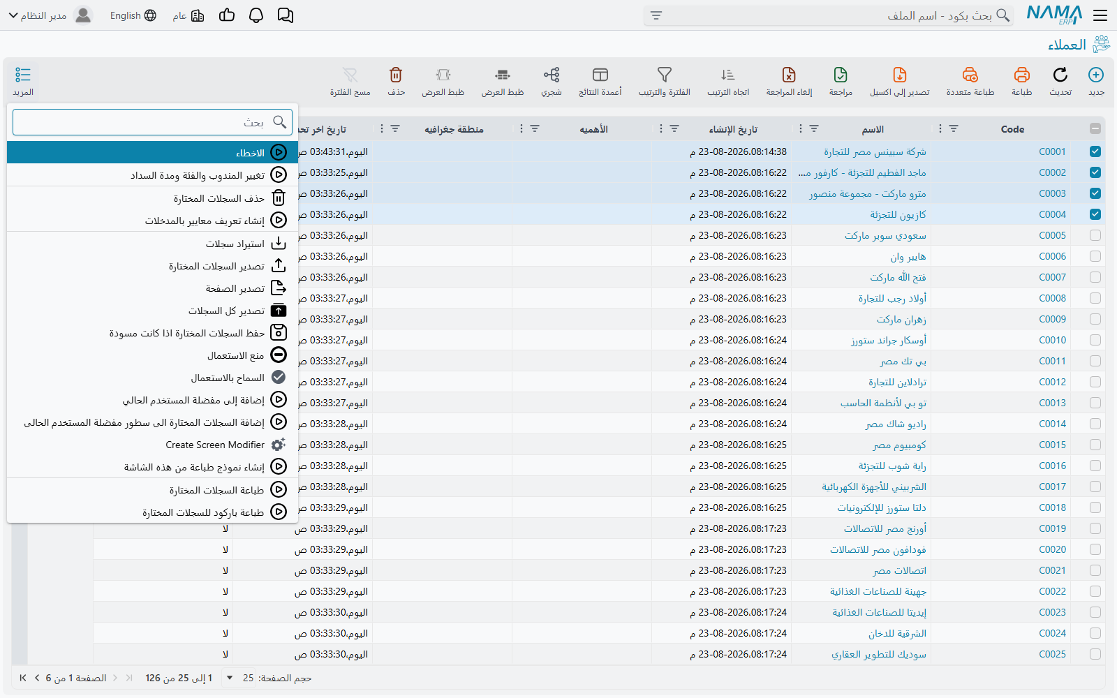The width and height of the screenshot is (1117, 698).
Task: Open search filter options icon in top search bar
Action: click(x=656, y=15)
